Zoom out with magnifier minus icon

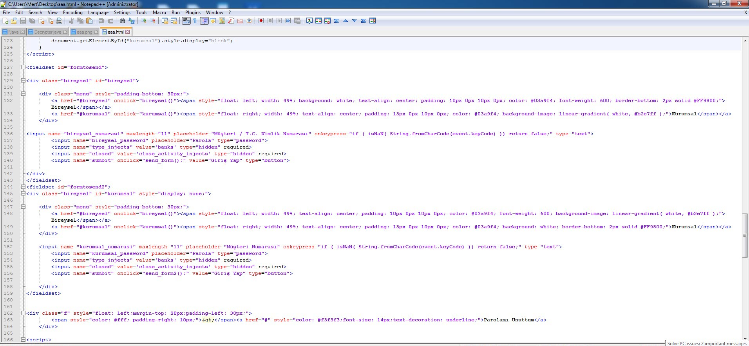[153, 21]
